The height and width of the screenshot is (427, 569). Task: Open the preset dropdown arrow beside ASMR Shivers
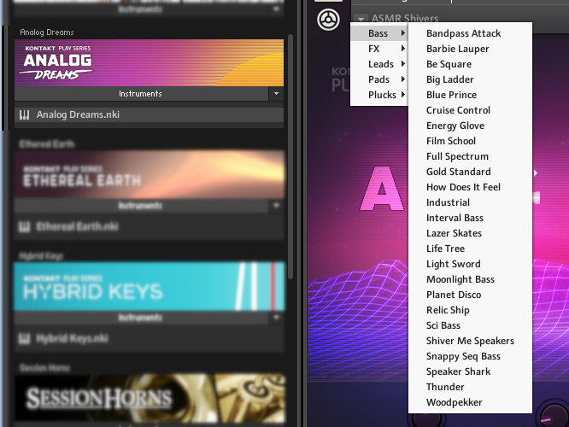pyautogui.click(x=361, y=19)
